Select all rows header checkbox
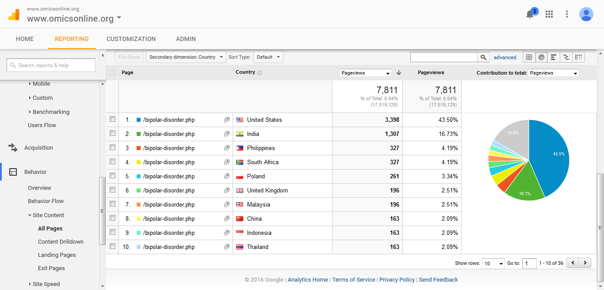Screen dimensions: 604x290 coord(112,73)
